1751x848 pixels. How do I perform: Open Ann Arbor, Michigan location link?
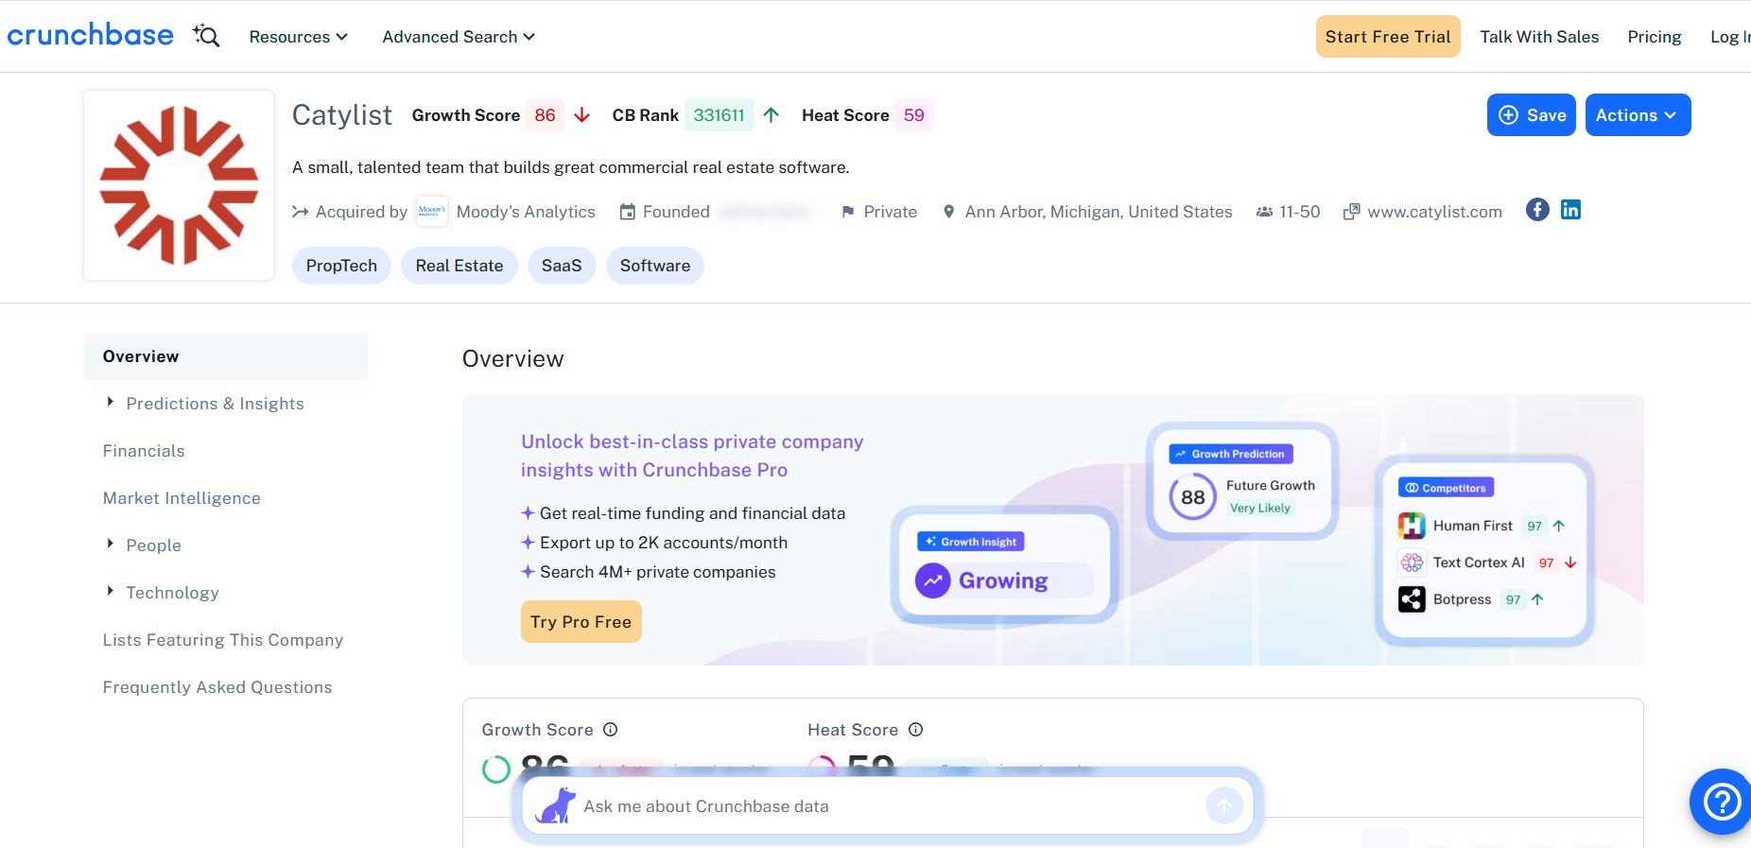(1099, 212)
